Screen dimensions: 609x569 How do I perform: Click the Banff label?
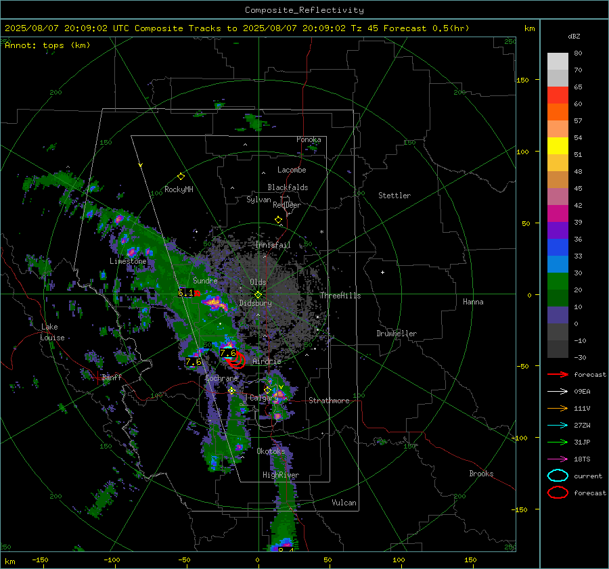[112, 378]
